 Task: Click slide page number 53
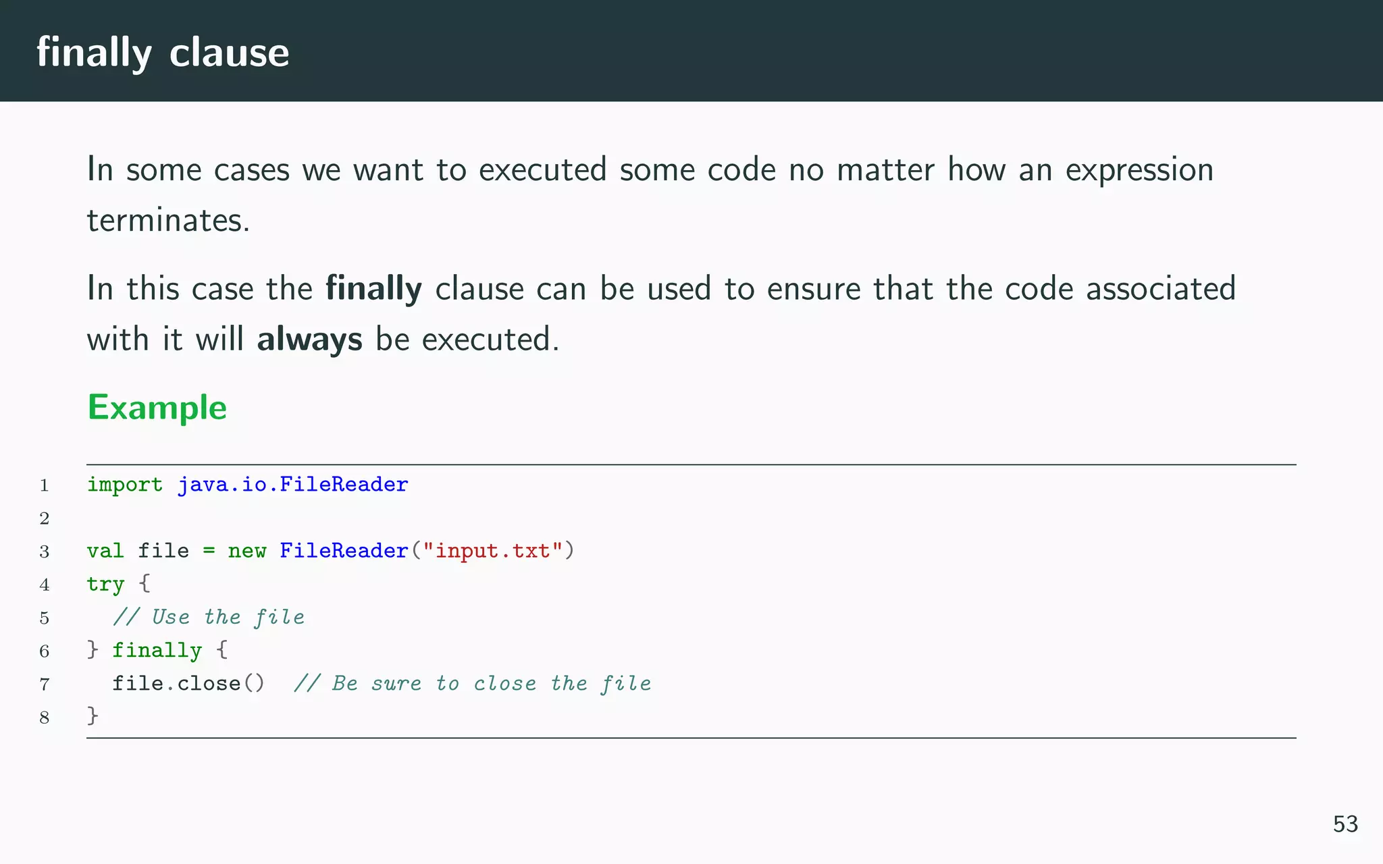point(1345,824)
